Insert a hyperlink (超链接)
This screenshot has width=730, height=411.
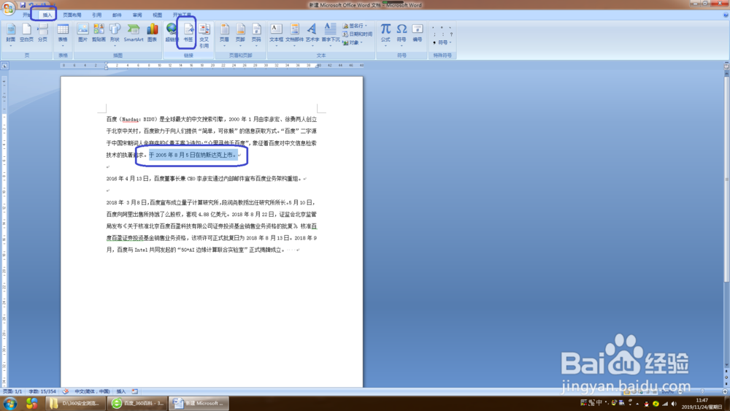tap(172, 34)
